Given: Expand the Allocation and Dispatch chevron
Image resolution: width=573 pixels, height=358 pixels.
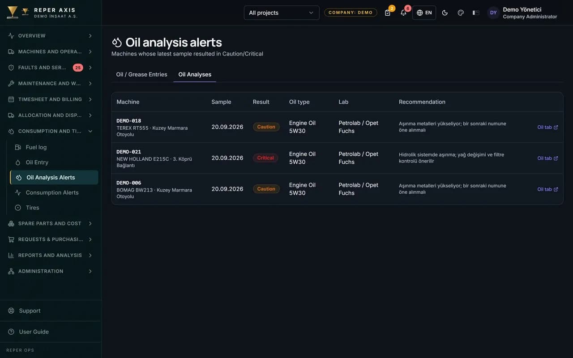Looking at the screenshot, I should click(90, 115).
